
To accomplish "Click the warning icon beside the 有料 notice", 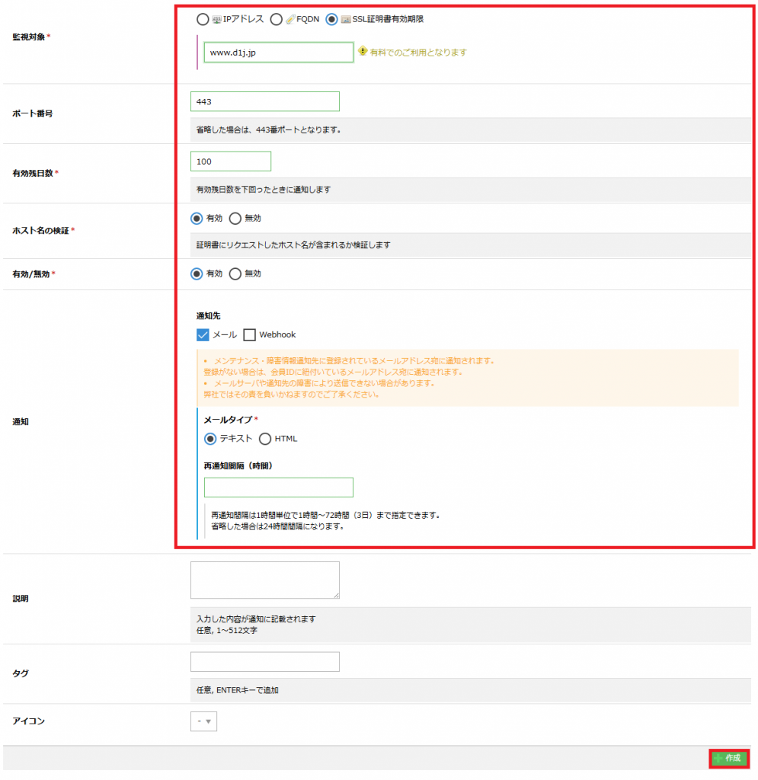I will coord(363,52).
